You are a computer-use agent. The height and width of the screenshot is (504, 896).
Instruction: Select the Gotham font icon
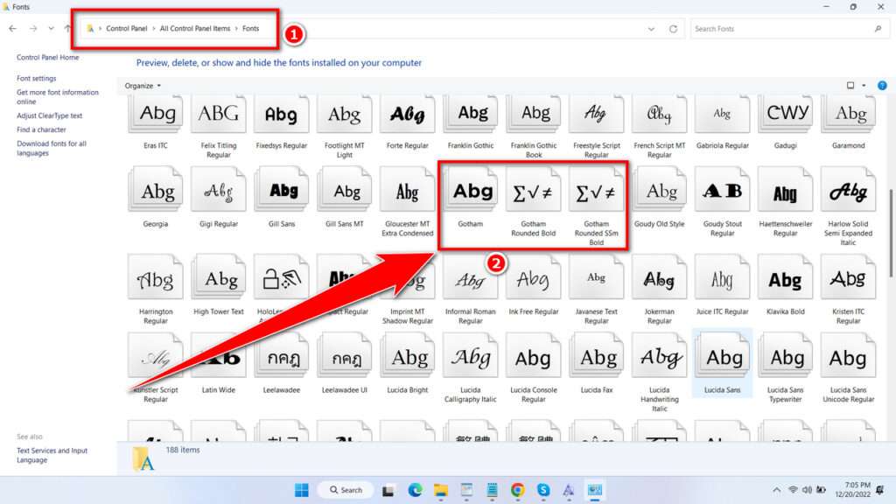[470, 189]
